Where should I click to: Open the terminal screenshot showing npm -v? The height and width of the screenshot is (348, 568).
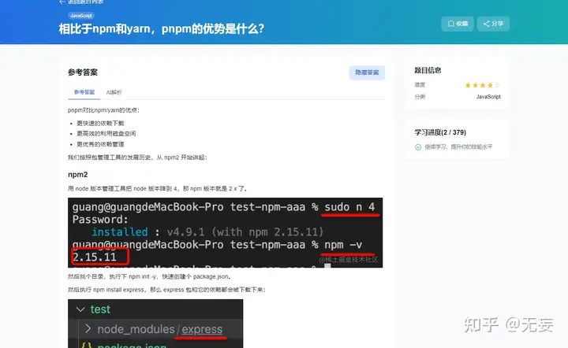225,233
